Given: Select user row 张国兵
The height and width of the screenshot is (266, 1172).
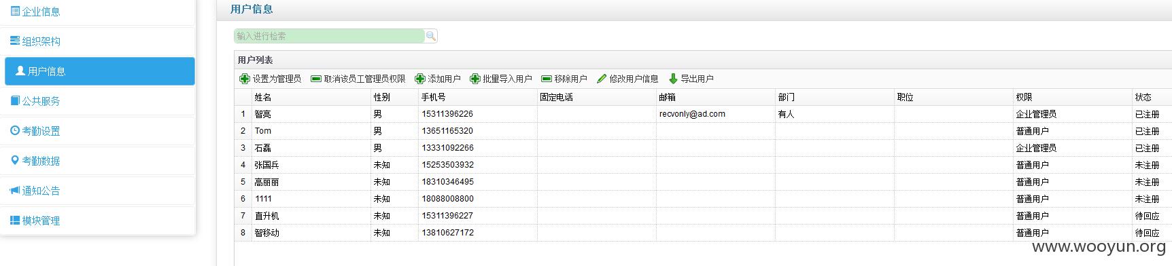Looking at the screenshot, I should 703,165.
